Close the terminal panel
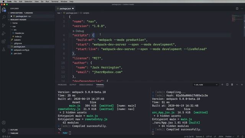The height and width of the screenshot is (138, 245). pyautogui.click(x=242, y=84)
